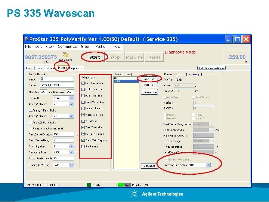Open the Slit Width dropdown
Screen dimensions: 269x202
coord(71,98)
